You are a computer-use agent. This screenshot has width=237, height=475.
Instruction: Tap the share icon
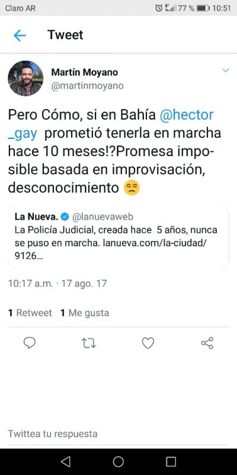click(207, 343)
